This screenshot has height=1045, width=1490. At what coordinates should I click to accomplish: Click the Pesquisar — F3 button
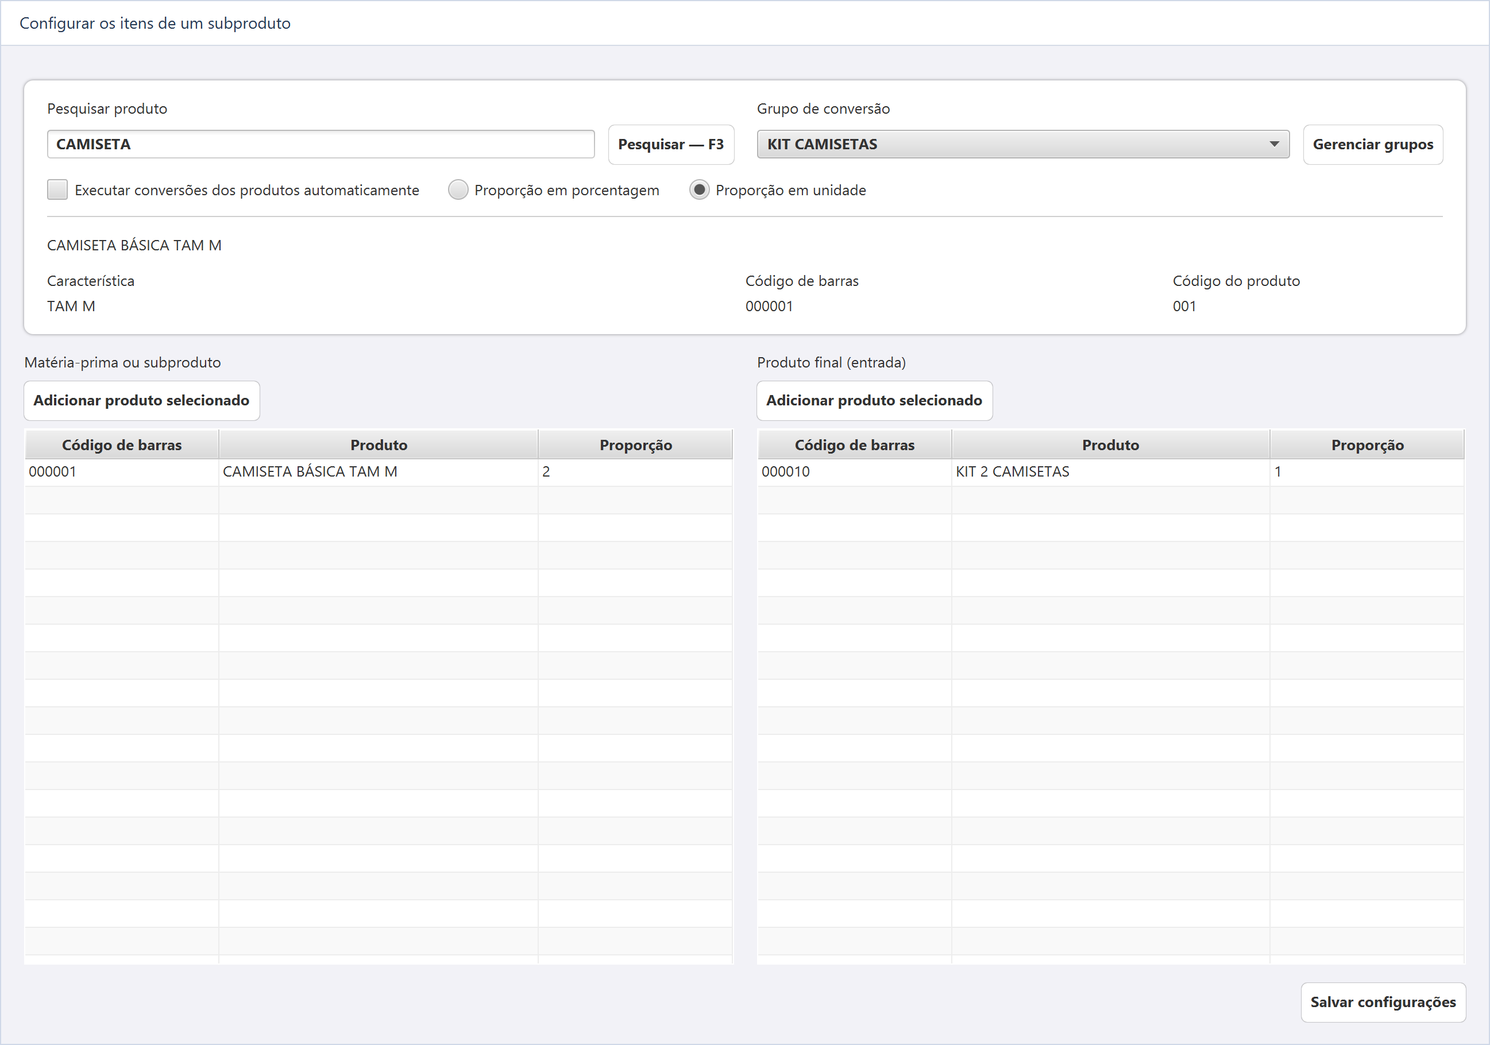pyautogui.click(x=670, y=144)
